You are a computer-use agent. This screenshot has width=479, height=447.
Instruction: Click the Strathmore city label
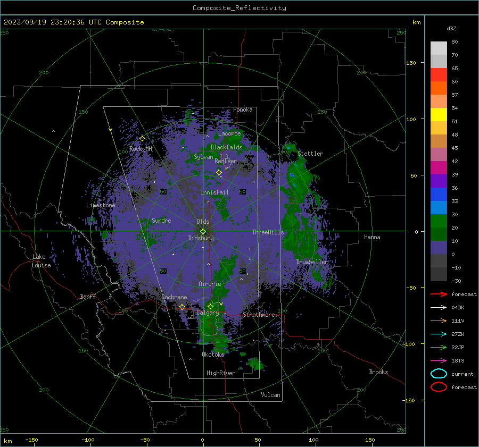(x=259, y=315)
